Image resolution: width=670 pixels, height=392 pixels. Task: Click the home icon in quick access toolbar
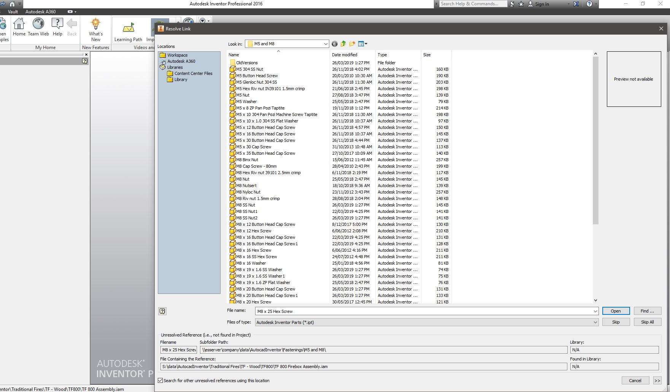[12, 4]
